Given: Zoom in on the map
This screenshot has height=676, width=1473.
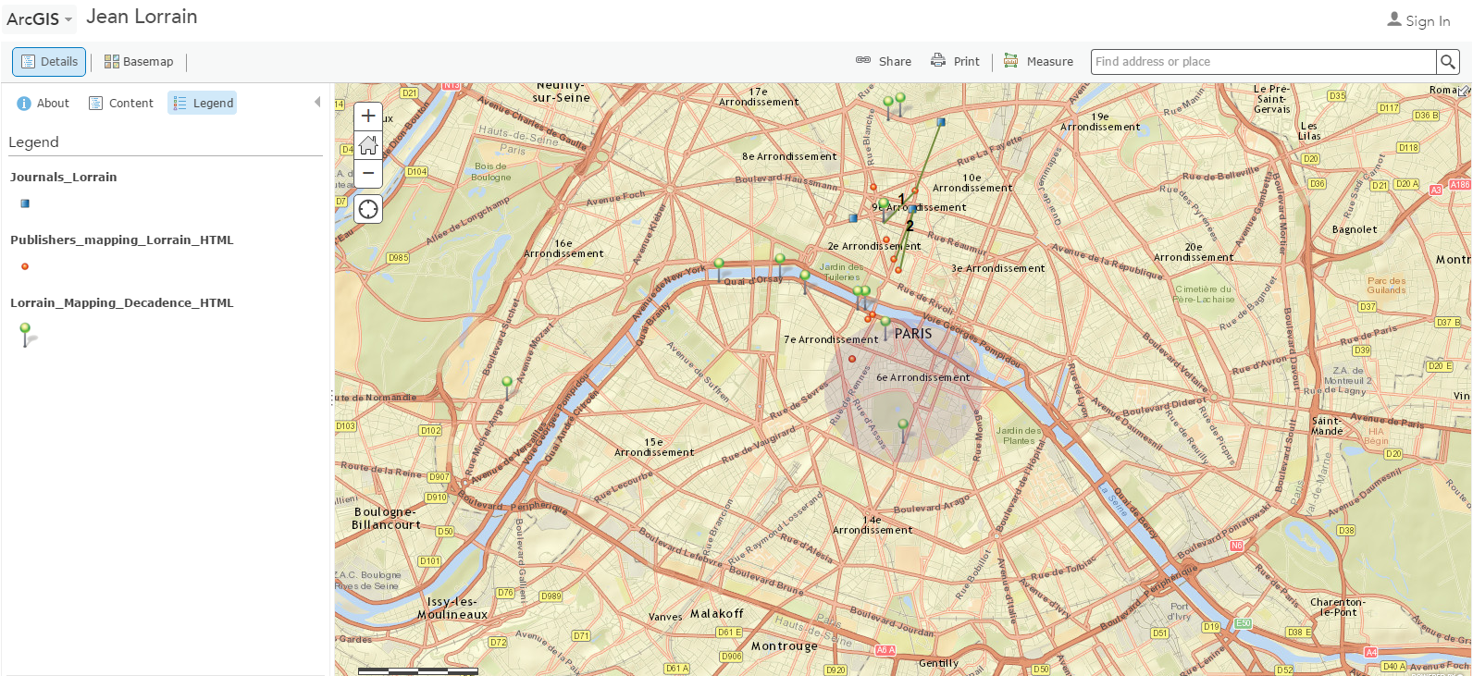Looking at the screenshot, I should coord(368,116).
